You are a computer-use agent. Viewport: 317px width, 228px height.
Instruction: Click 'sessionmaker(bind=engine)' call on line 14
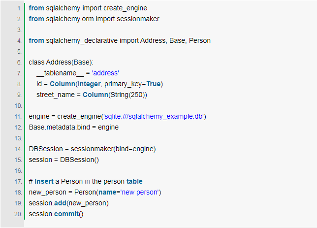pyautogui.click(x=113, y=148)
